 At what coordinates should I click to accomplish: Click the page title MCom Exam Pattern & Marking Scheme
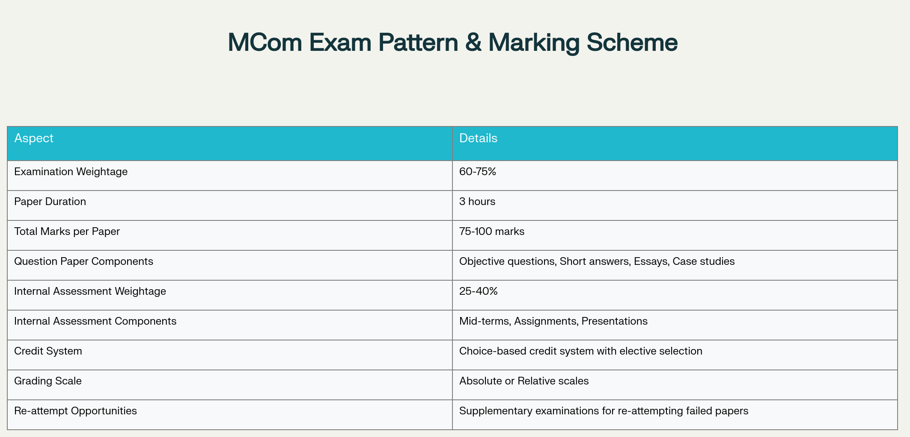pyautogui.click(x=452, y=43)
